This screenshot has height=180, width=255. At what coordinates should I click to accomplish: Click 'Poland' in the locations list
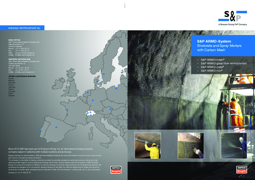(11, 89)
